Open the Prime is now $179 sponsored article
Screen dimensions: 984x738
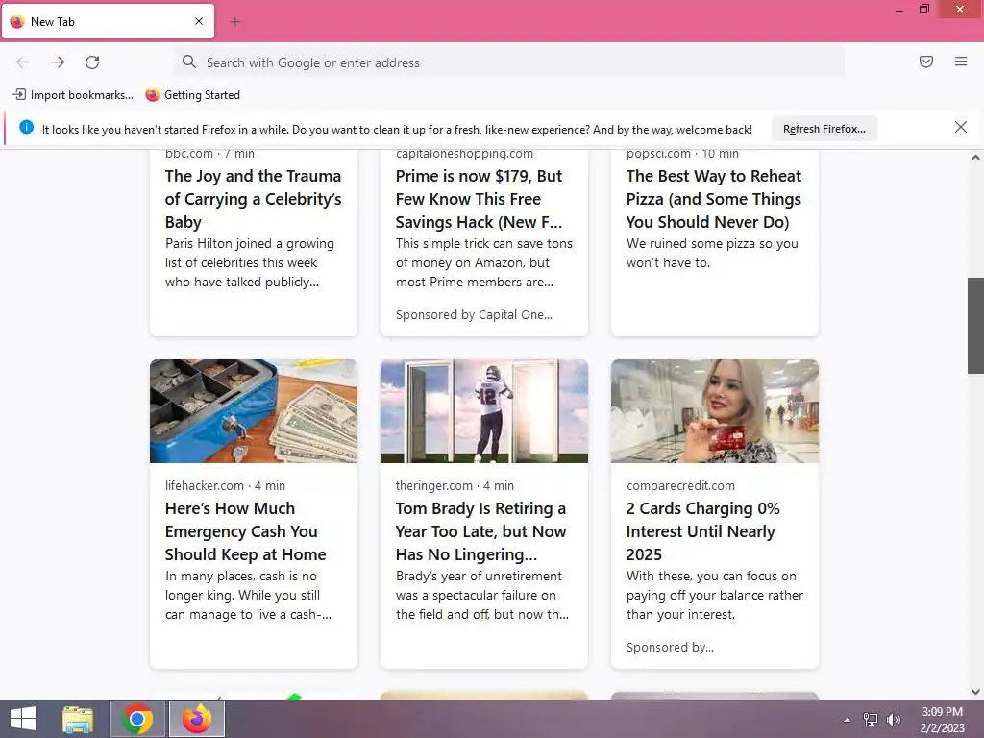pos(479,199)
